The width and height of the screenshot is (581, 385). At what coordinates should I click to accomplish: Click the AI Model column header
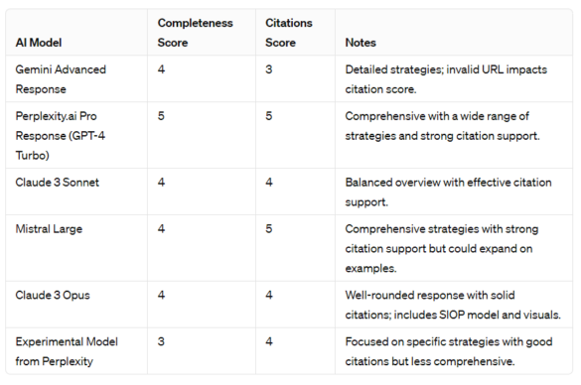(x=39, y=43)
